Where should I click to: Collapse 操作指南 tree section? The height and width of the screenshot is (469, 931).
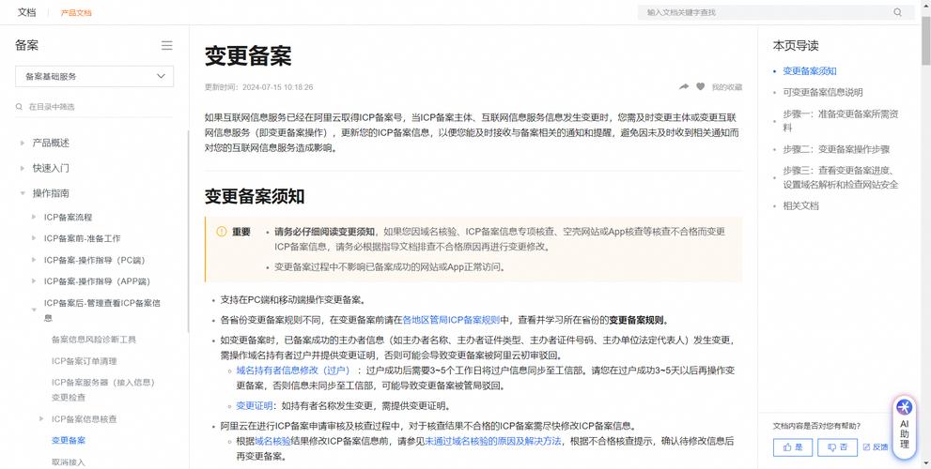coord(23,193)
